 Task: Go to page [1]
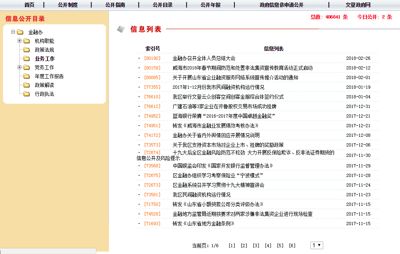point(232,246)
